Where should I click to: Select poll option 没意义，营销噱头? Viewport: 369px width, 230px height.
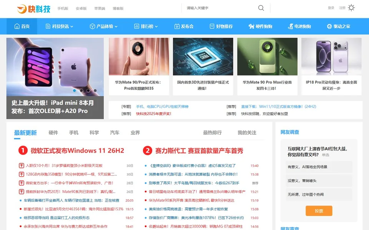coord(319,181)
